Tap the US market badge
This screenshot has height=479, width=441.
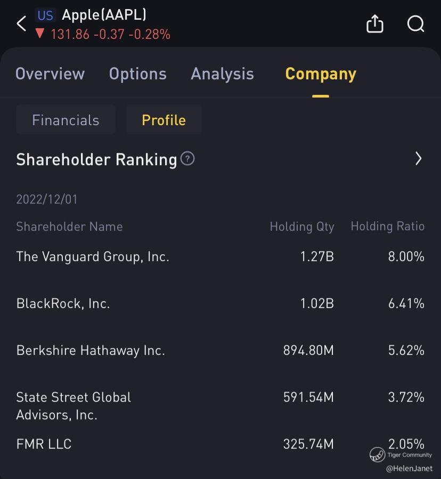pyautogui.click(x=45, y=15)
